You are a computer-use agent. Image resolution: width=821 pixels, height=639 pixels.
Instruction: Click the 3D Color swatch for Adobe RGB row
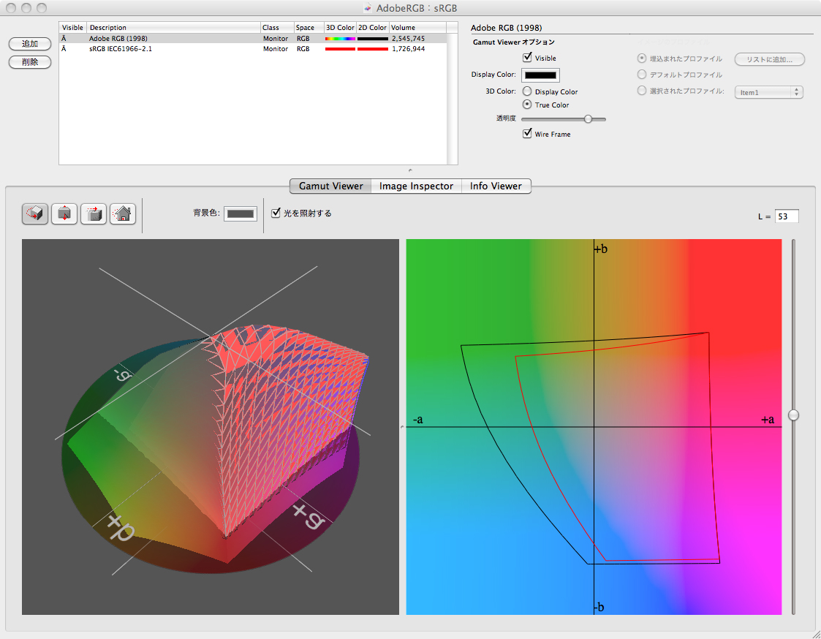[x=340, y=38]
